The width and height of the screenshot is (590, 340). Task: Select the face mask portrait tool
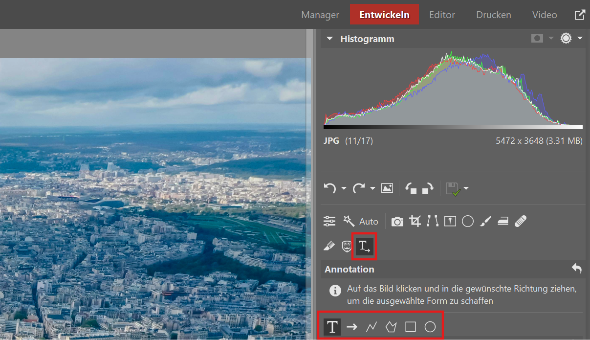(347, 247)
